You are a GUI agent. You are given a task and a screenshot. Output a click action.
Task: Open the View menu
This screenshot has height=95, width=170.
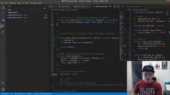(19, 3)
